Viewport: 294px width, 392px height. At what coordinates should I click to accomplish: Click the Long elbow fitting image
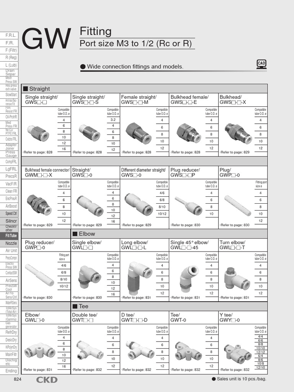pyautogui.click(x=139, y=278)
